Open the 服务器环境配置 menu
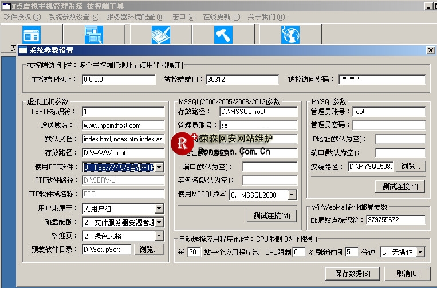Viewport: 437px width, 288px height. tap(137, 17)
